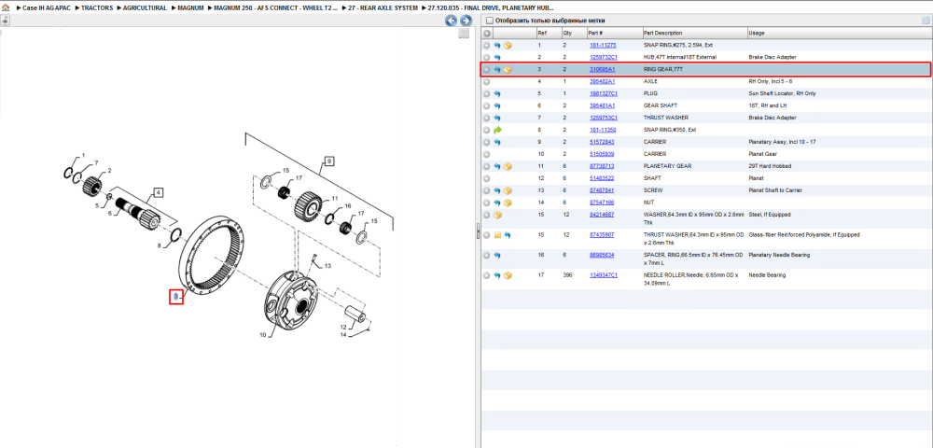Open part number 87738713 link
The height and width of the screenshot is (448, 933).
[x=602, y=166]
